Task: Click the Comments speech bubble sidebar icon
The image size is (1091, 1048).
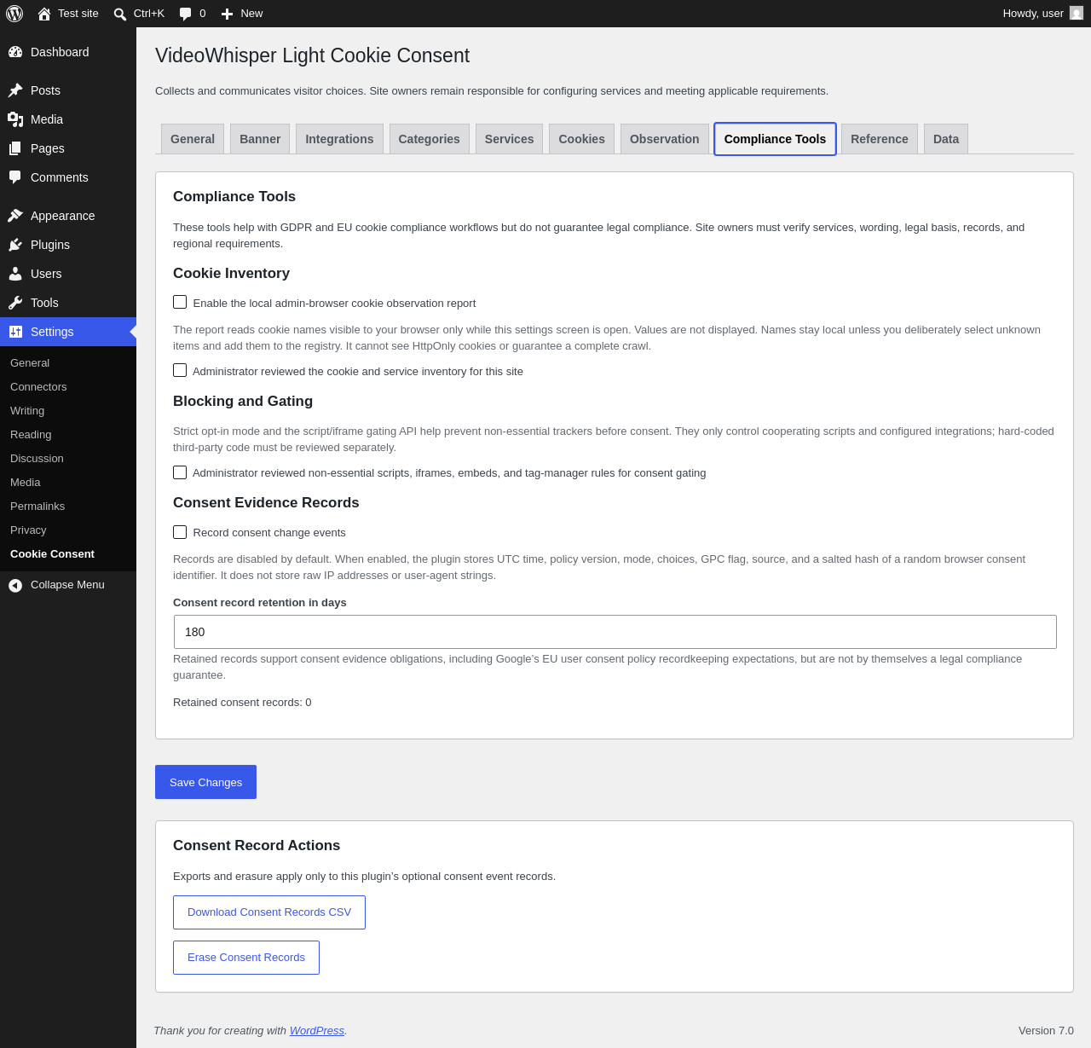Action: (x=15, y=177)
